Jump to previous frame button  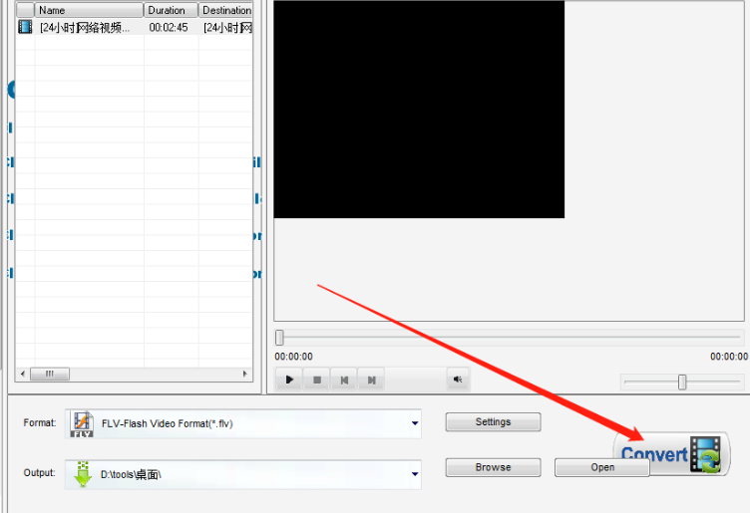344,380
